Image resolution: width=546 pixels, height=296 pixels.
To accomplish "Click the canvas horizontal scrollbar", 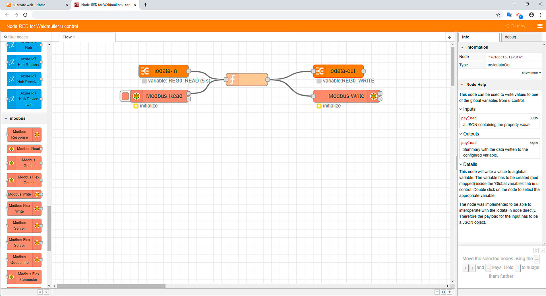I will click(x=111, y=286).
